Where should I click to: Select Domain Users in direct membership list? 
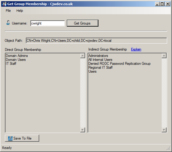point(16,60)
